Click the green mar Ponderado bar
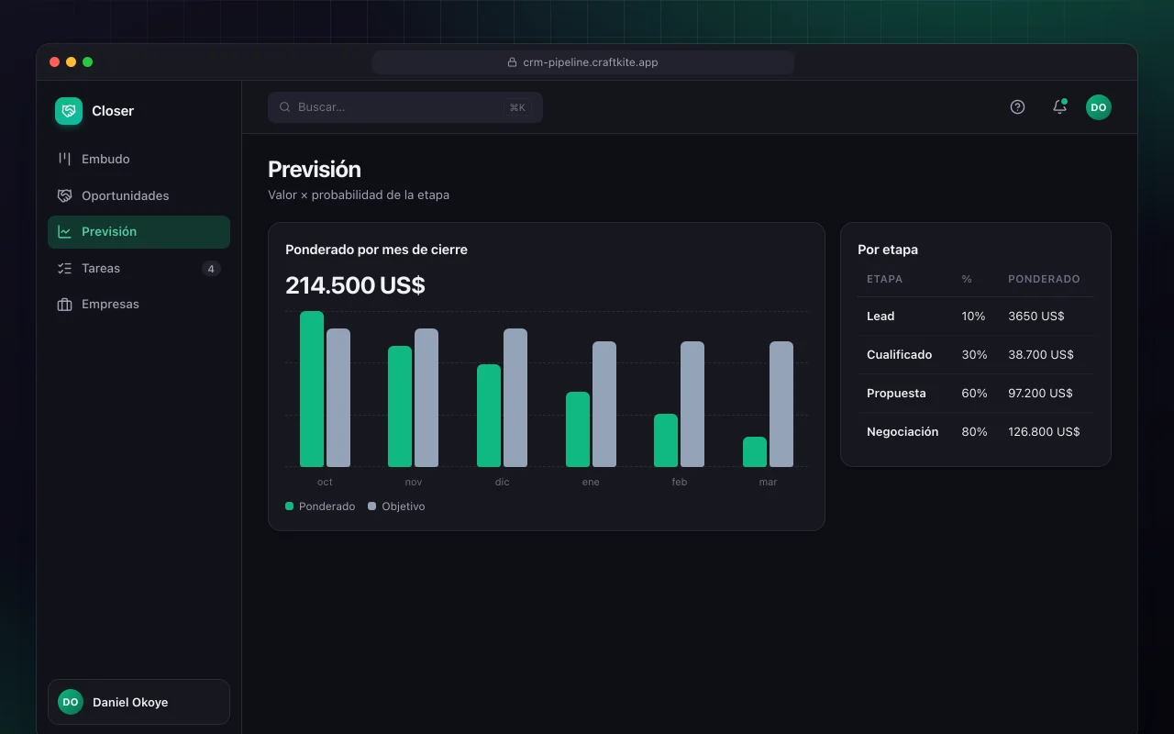 [755, 451]
